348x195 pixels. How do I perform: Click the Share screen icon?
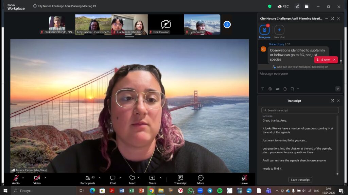coord(152,178)
